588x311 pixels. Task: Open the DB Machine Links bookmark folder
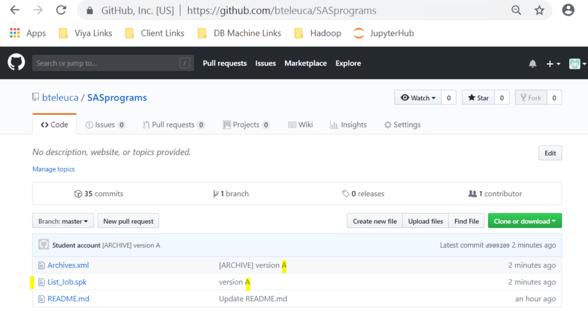(239, 33)
